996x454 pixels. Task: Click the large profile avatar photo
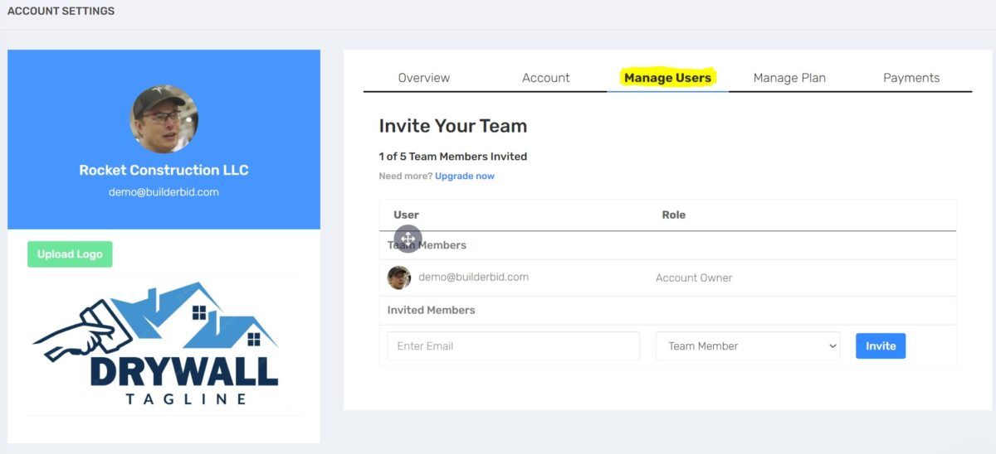pyautogui.click(x=164, y=118)
